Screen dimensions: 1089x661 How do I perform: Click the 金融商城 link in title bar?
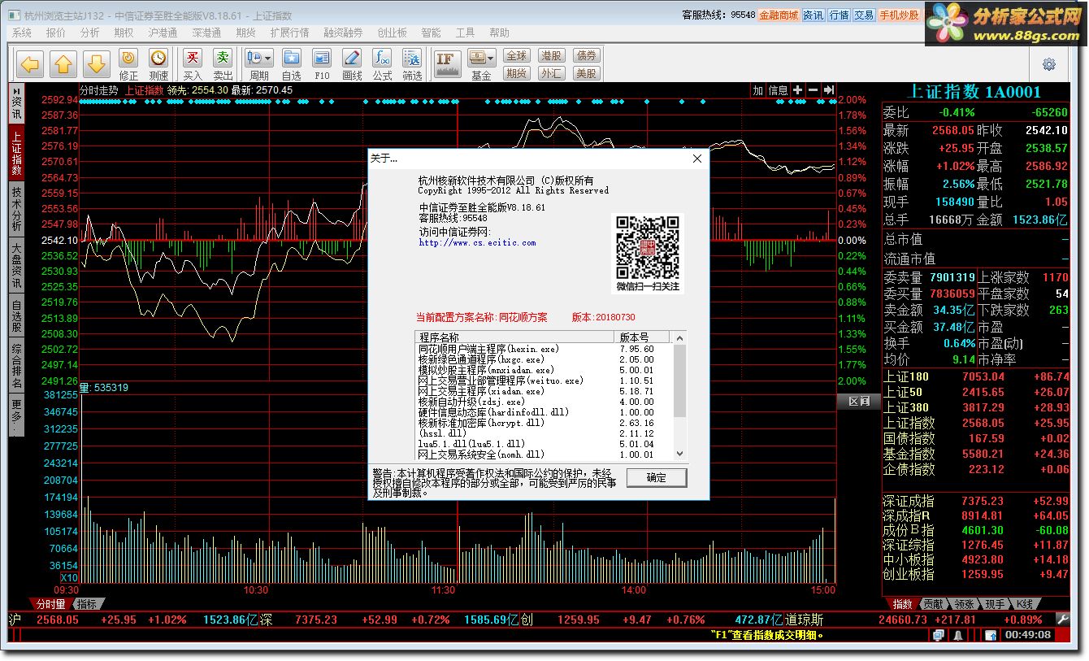(779, 15)
